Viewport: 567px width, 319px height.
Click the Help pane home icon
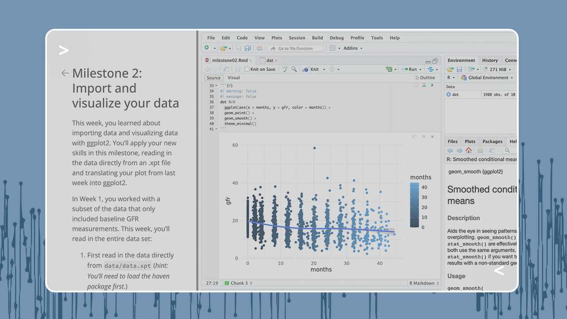pos(469,151)
